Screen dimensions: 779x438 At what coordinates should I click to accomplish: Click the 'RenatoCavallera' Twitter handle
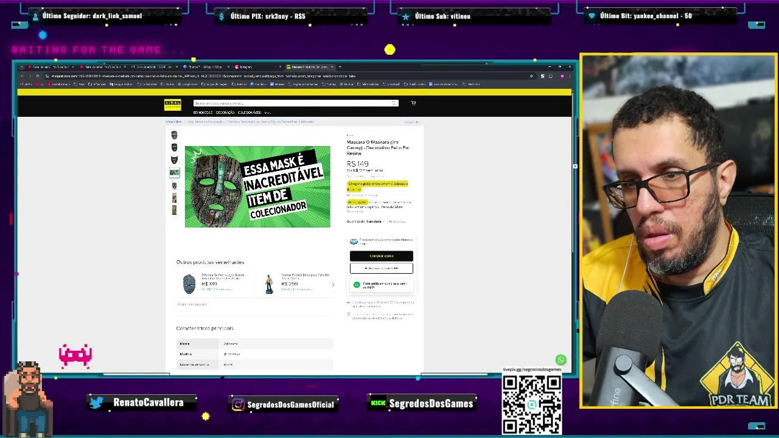[x=148, y=403]
